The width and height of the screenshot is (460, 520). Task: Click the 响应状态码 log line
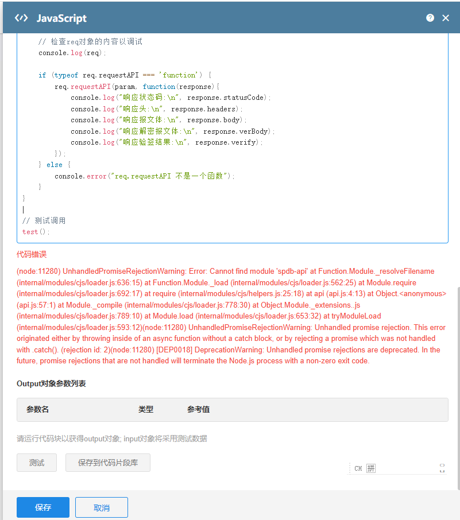(x=171, y=98)
